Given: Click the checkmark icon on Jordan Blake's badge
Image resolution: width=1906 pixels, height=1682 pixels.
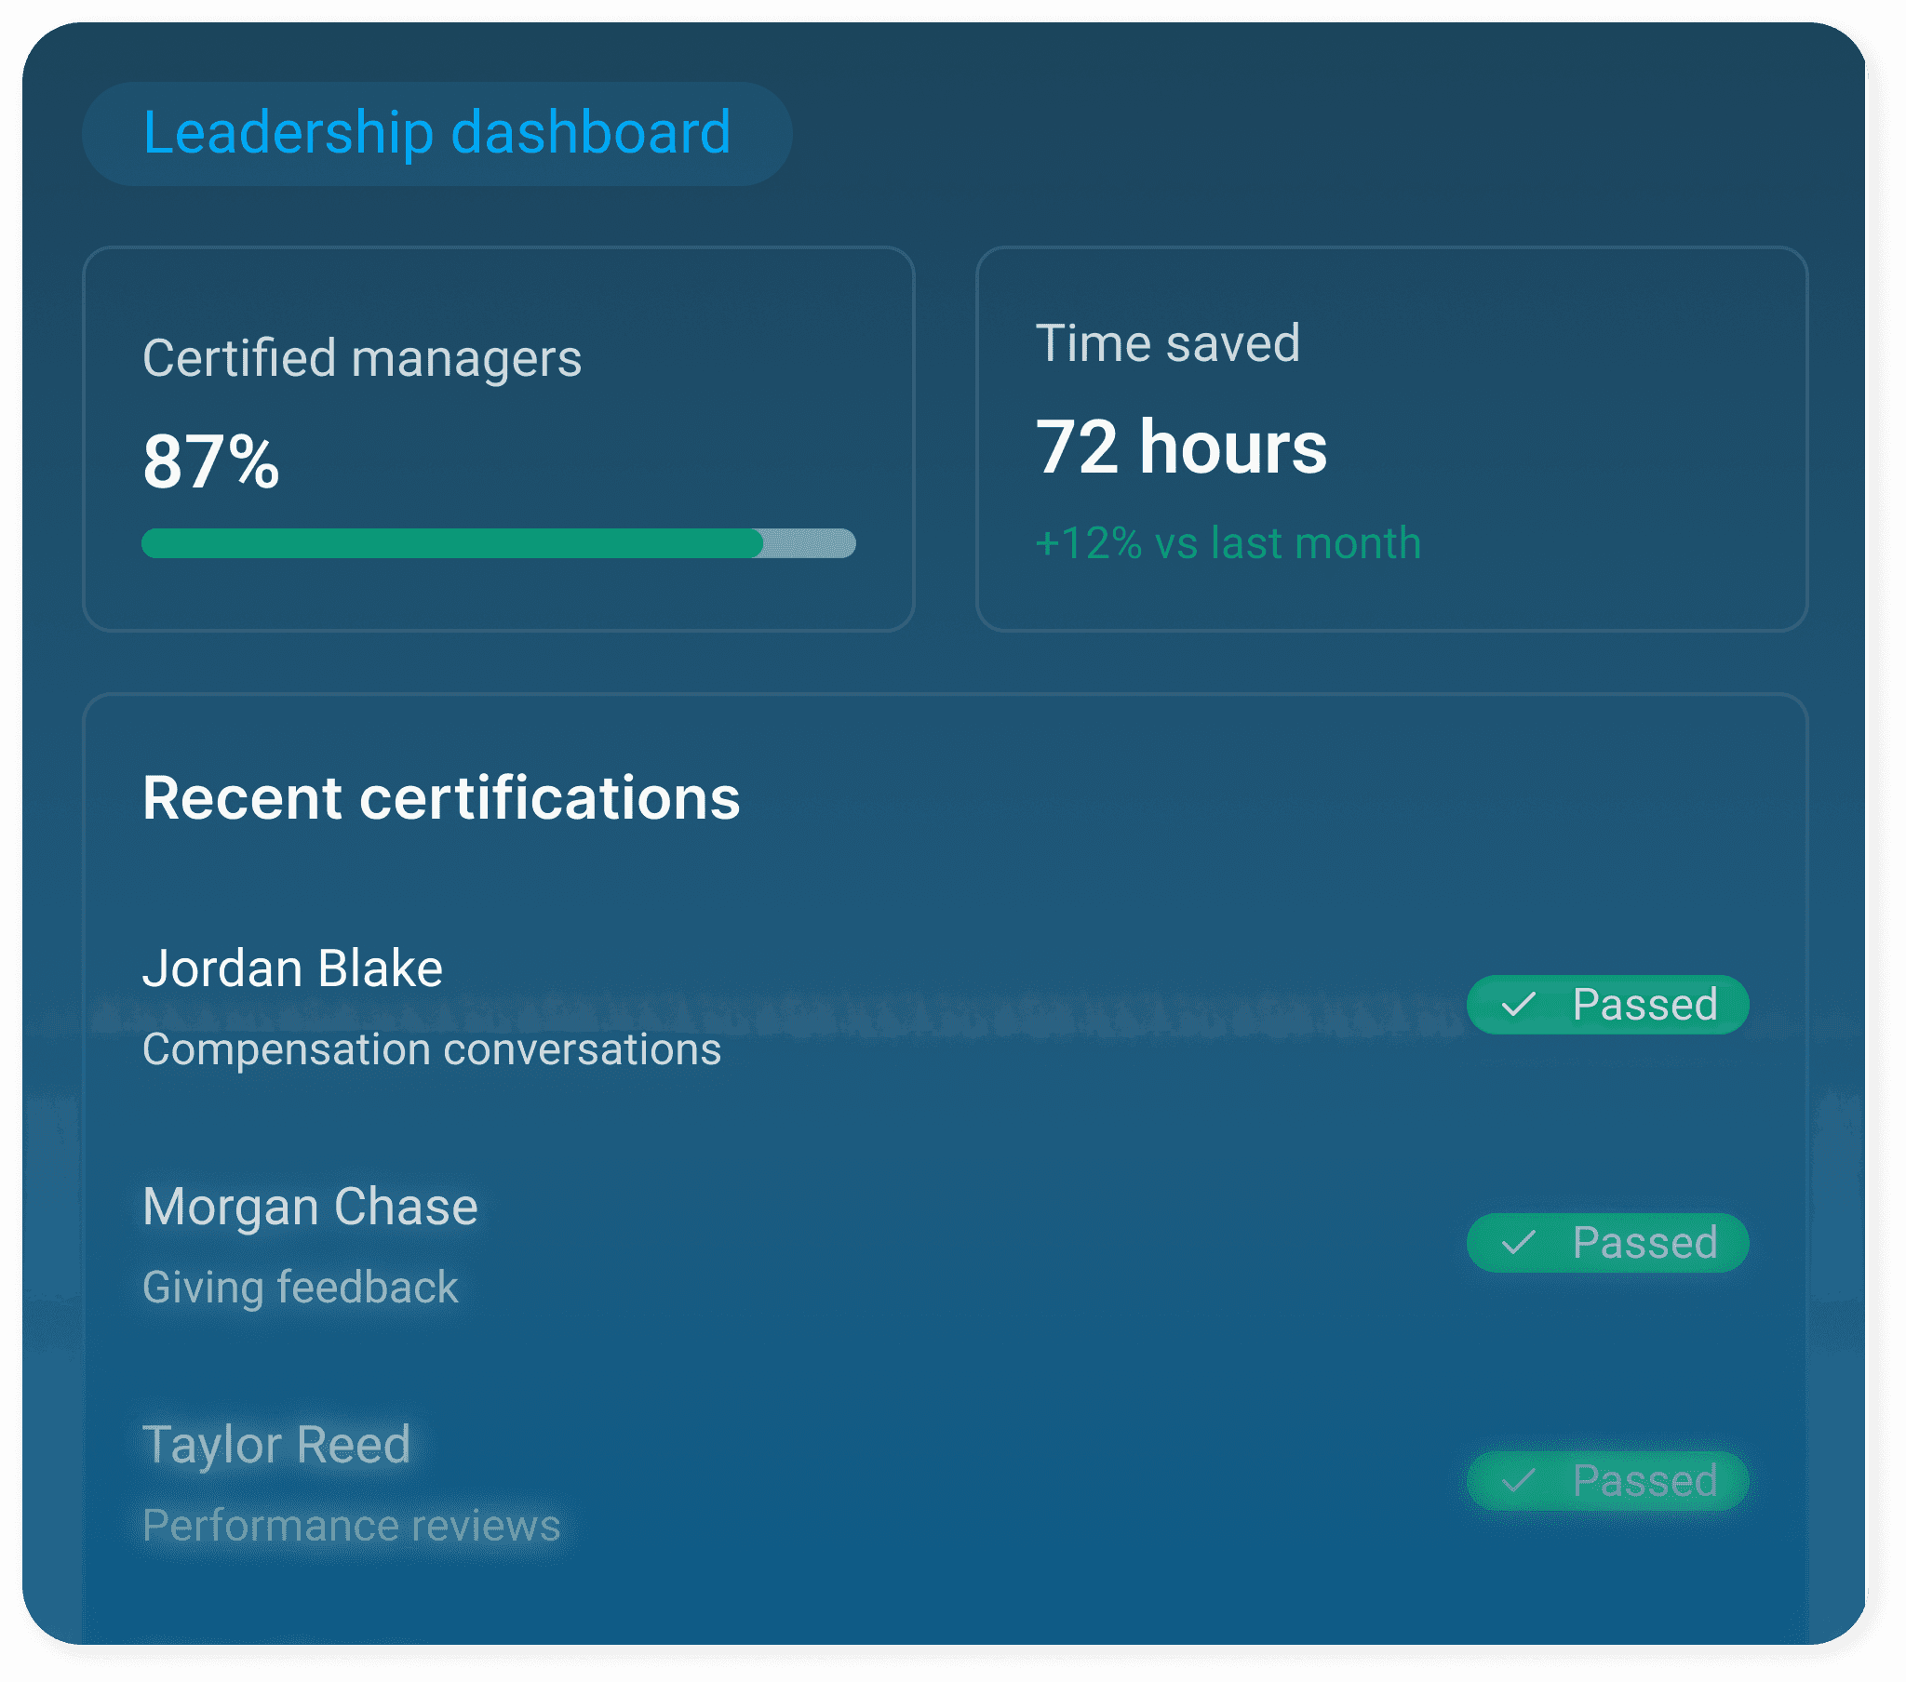Looking at the screenshot, I should [x=1518, y=1005].
